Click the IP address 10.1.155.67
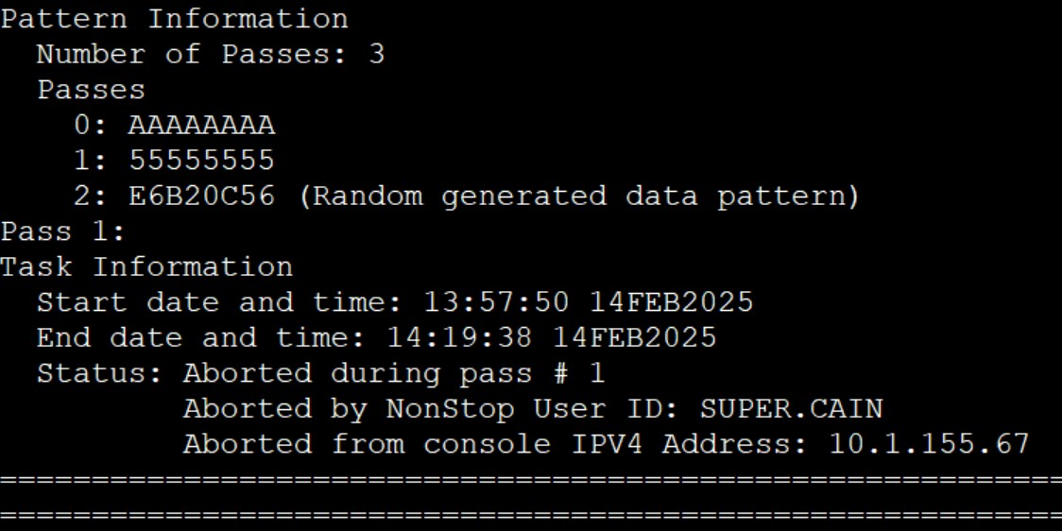 tap(930, 444)
